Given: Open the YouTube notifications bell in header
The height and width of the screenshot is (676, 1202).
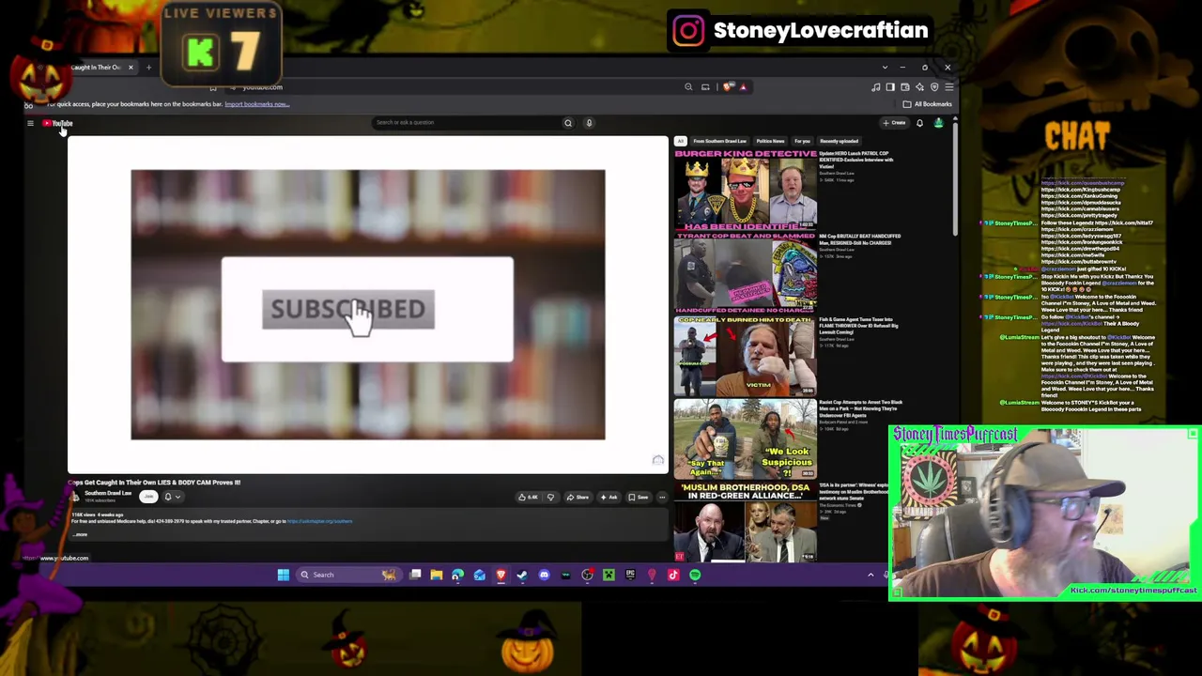Looking at the screenshot, I should coord(919,123).
